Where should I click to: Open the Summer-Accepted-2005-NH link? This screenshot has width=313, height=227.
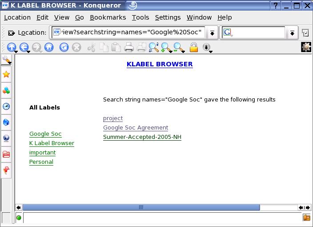[x=142, y=137]
